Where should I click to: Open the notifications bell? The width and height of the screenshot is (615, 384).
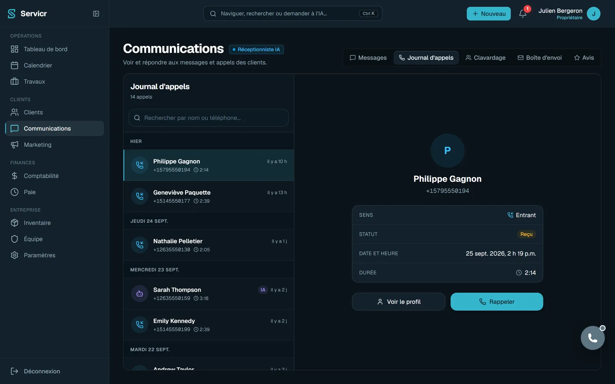523,14
